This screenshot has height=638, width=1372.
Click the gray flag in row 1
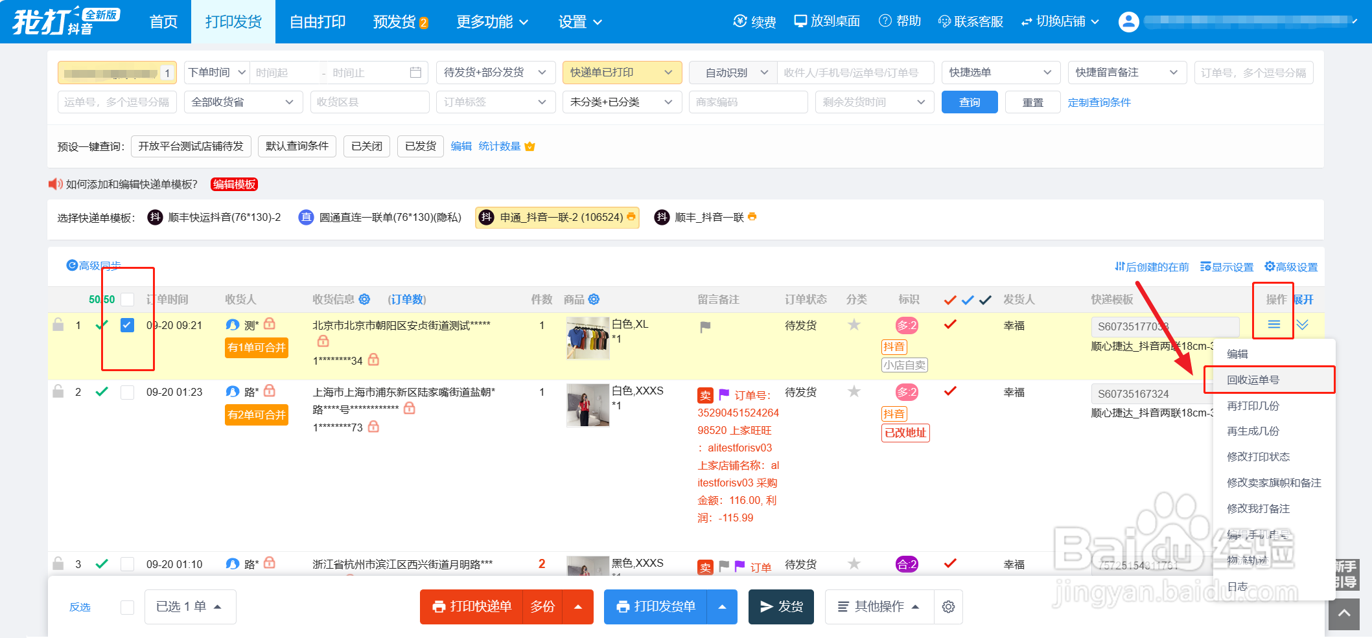[705, 327]
